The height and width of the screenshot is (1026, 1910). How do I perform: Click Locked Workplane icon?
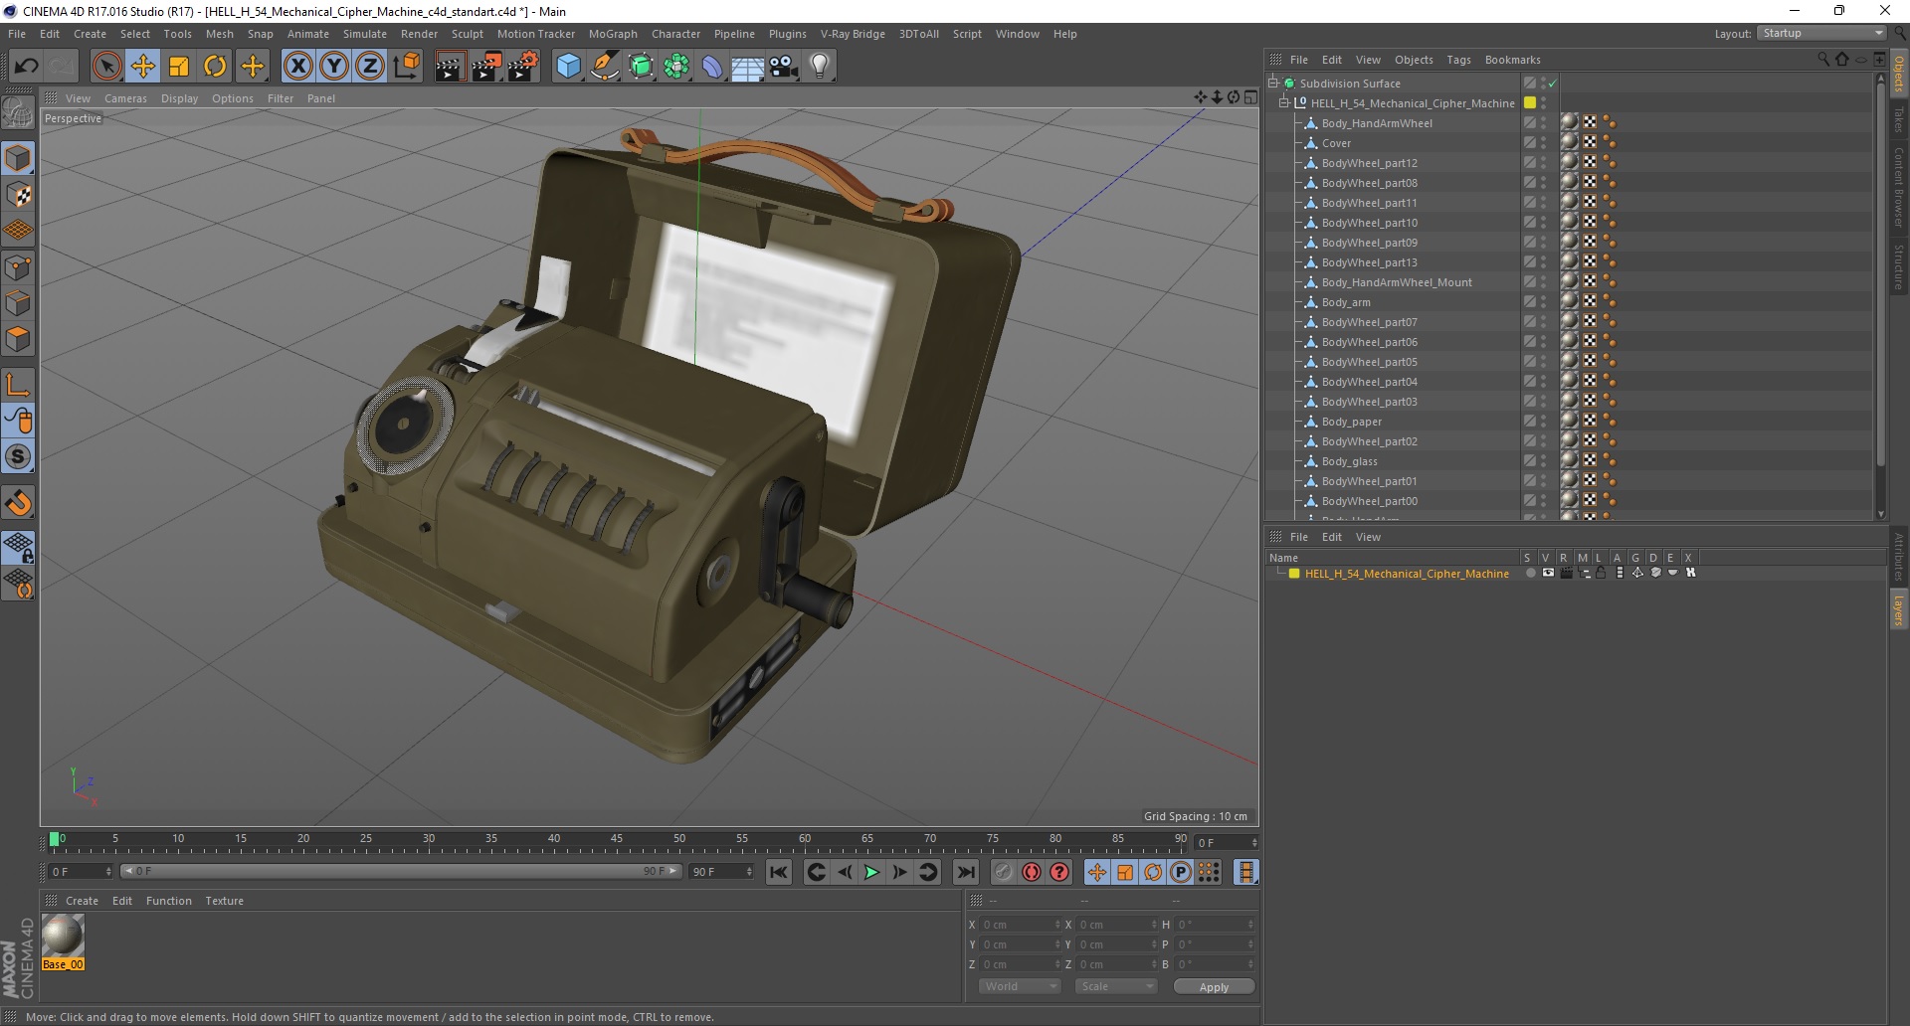coord(18,547)
